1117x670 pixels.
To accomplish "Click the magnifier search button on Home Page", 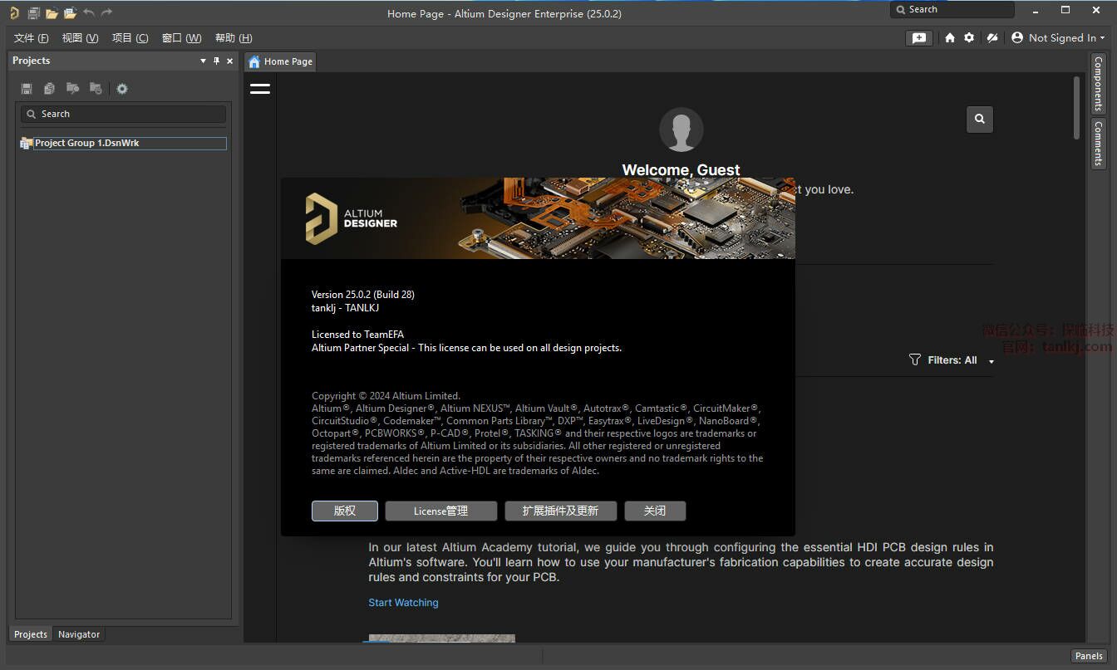I will click(x=980, y=119).
